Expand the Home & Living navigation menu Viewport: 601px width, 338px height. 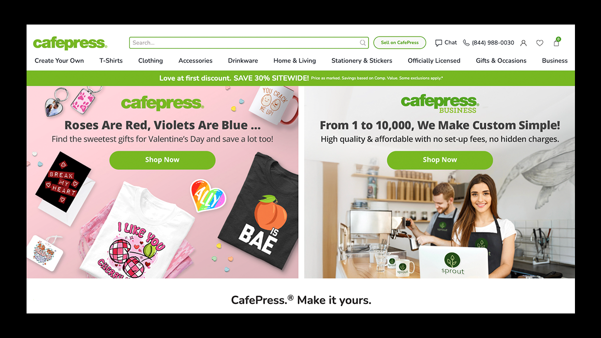[x=294, y=61]
